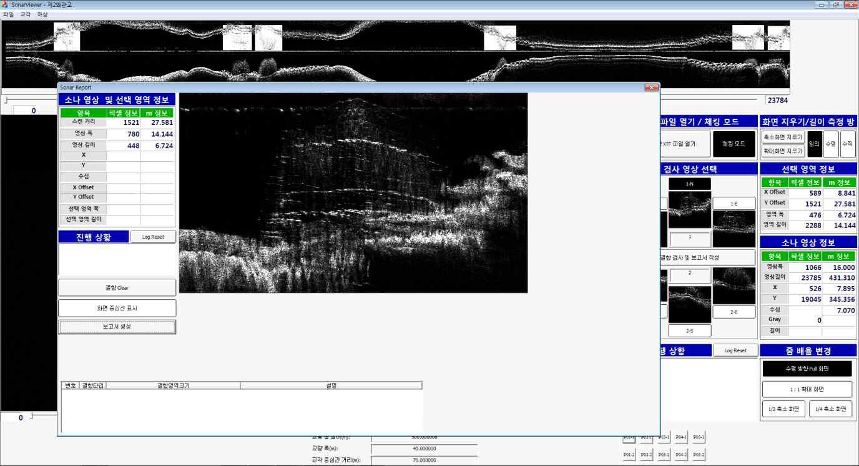This screenshot has height=466, width=859.
Task: Click the P04-2 pier button
Action: tap(681, 455)
